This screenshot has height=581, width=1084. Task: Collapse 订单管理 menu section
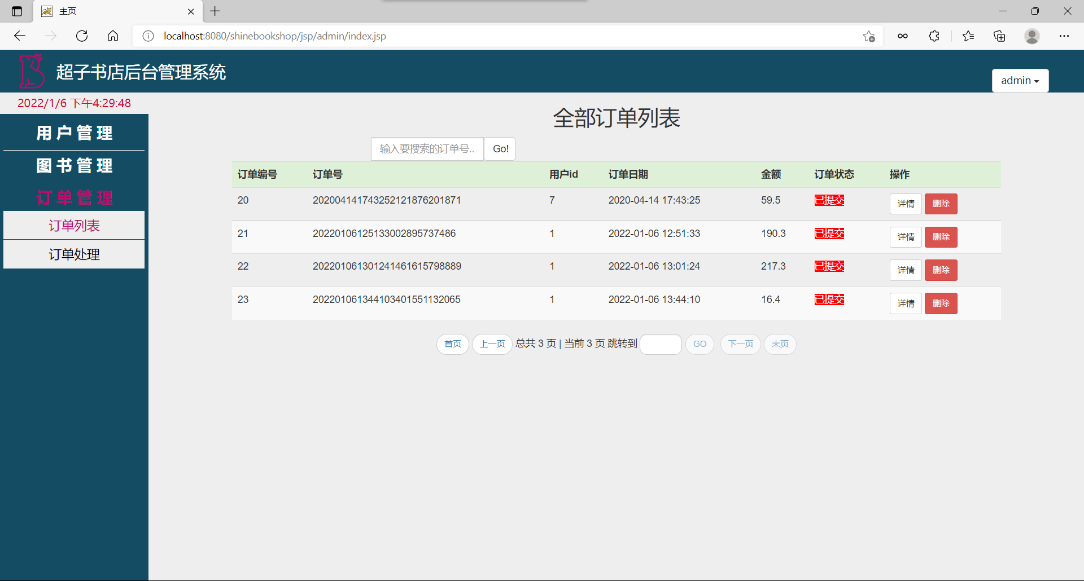click(x=74, y=197)
